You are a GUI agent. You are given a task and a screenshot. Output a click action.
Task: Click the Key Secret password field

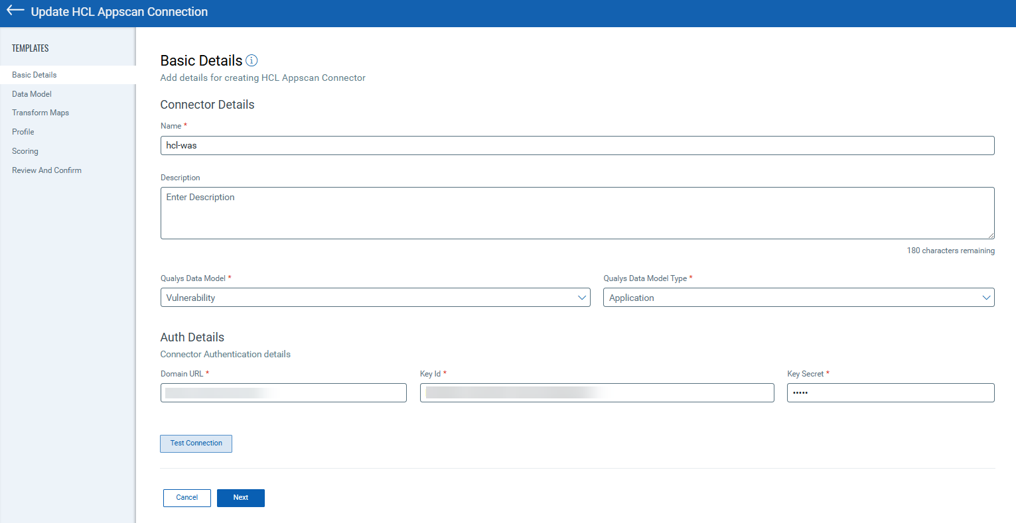(890, 393)
